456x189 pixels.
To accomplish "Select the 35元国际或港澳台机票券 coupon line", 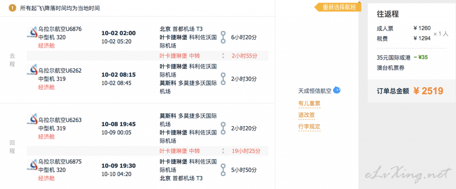I will [x=395, y=62].
